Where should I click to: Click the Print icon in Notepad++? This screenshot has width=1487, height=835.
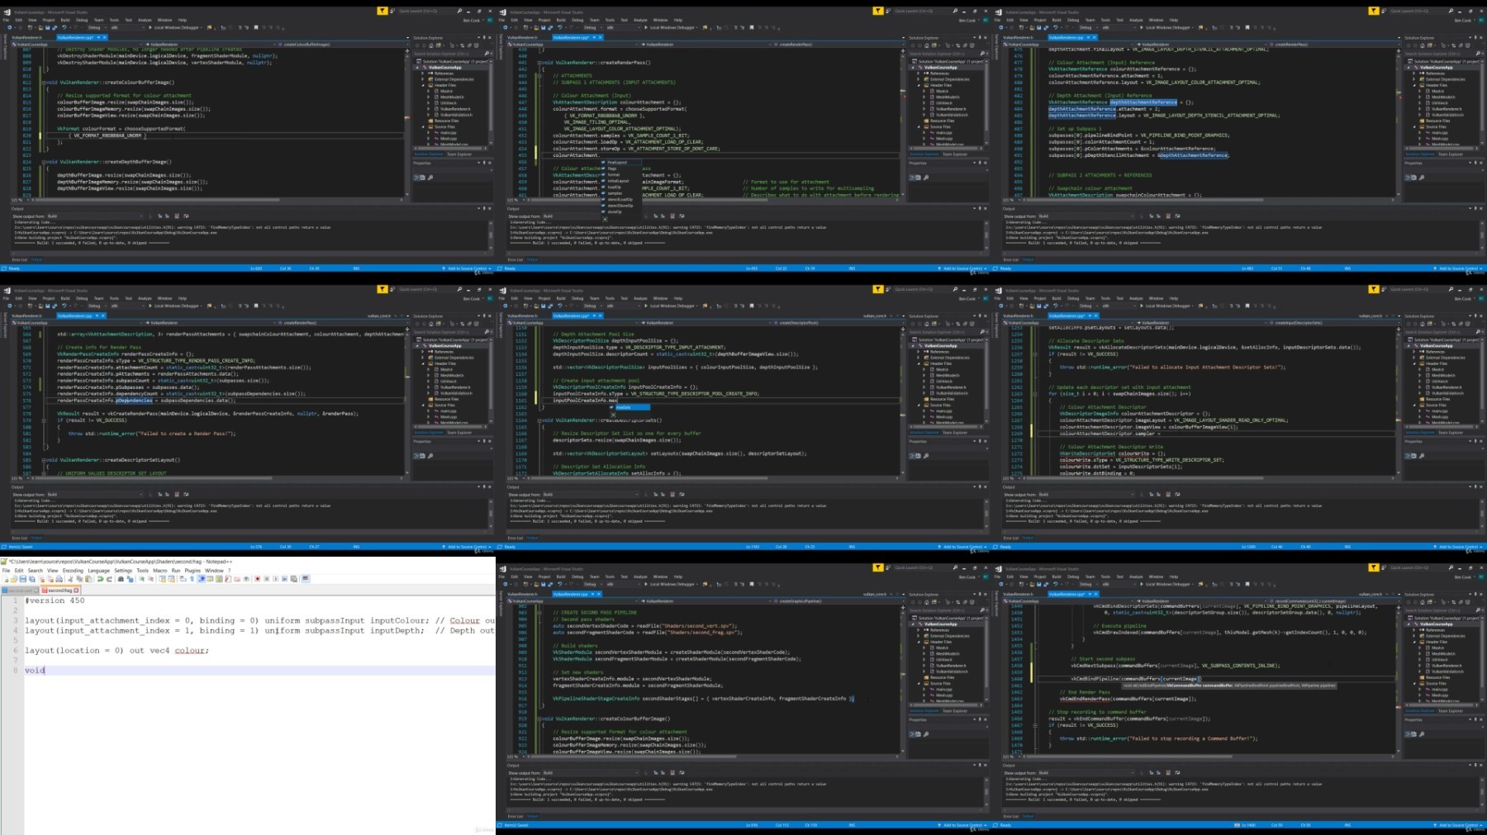61,579
